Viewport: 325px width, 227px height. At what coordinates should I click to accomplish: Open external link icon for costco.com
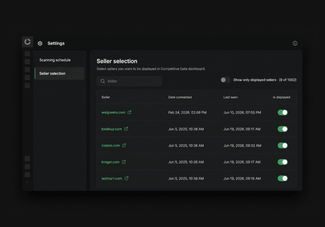(124, 145)
